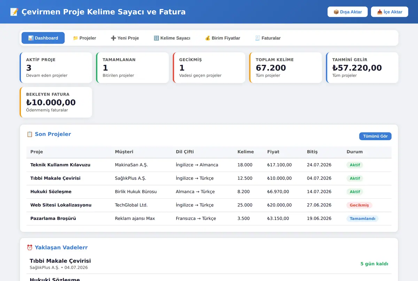Select the Tıbbi Makale Çevirisi table row
The width and height of the screenshot is (418, 281).
point(209,179)
